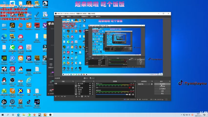
Task: Adjust the microphone volume slider
Action: (x=112, y=88)
